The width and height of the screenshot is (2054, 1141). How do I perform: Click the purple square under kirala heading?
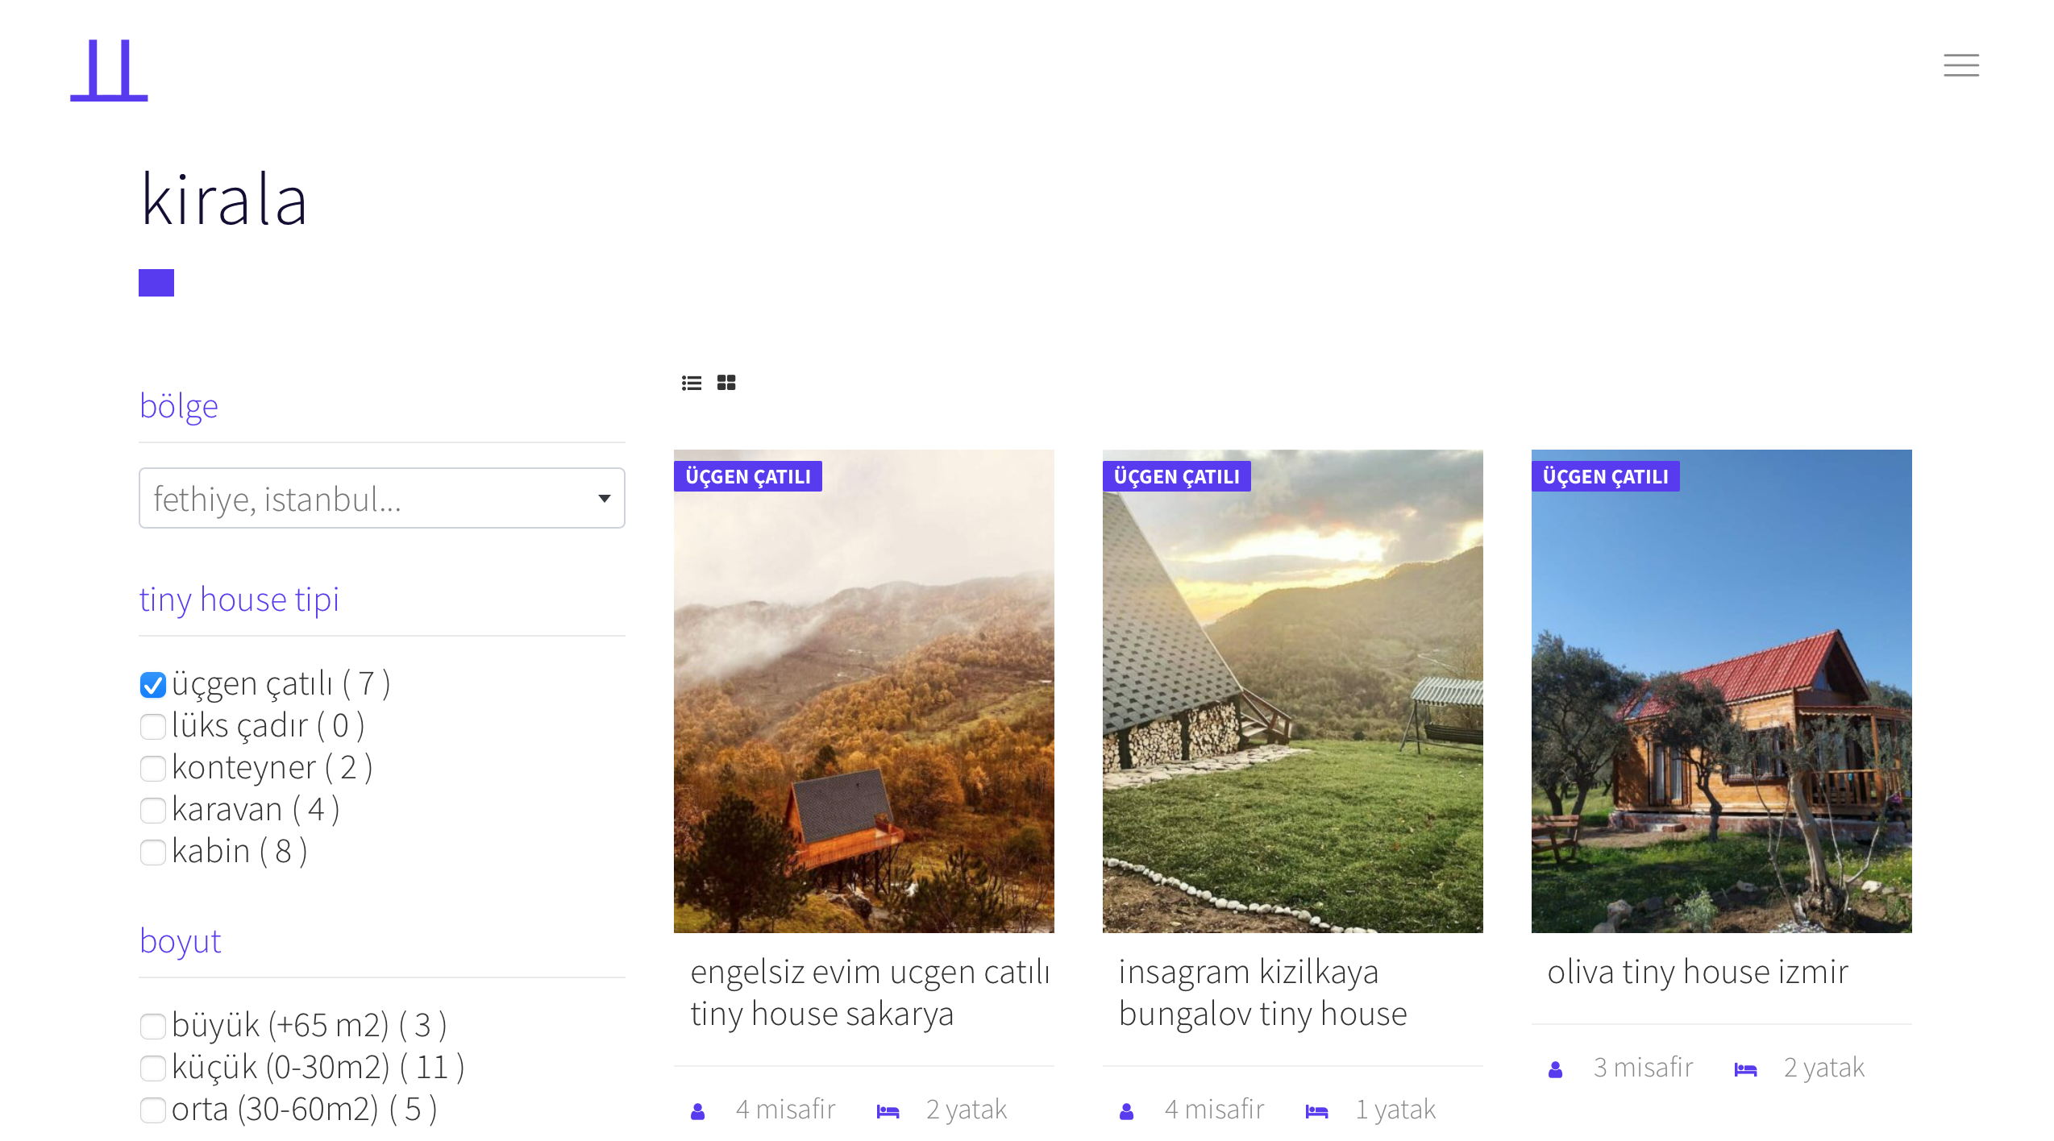point(156,283)
